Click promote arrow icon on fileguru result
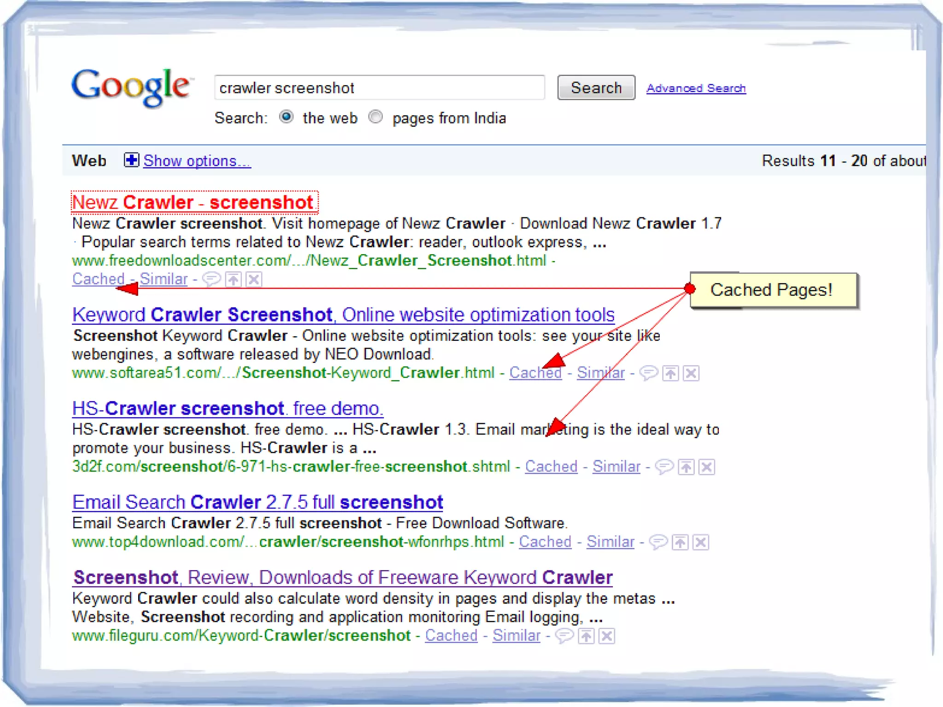This screenshot has height=707, width=943. tap(586, 636)
